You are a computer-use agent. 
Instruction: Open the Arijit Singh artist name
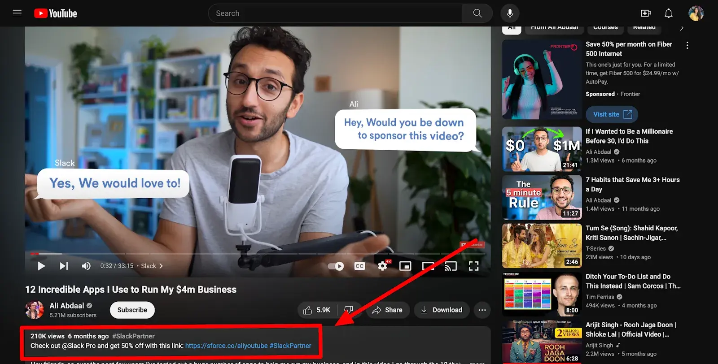click(599, 345)
